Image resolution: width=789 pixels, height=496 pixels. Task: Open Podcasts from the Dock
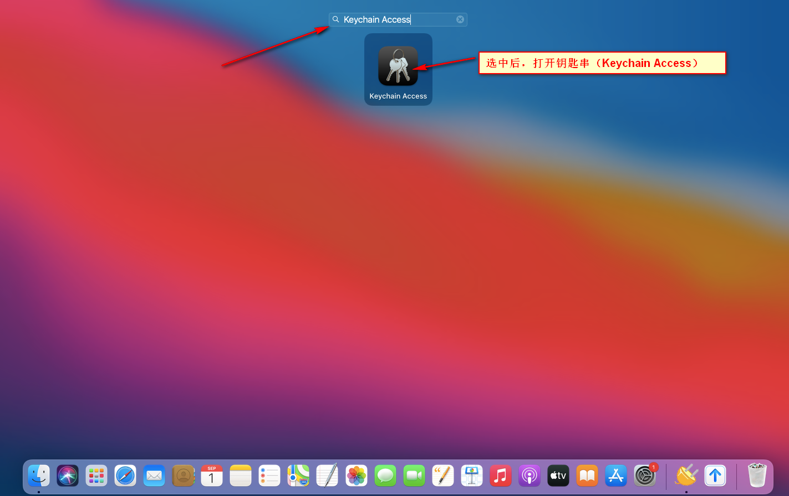click(x=530, y=476)
